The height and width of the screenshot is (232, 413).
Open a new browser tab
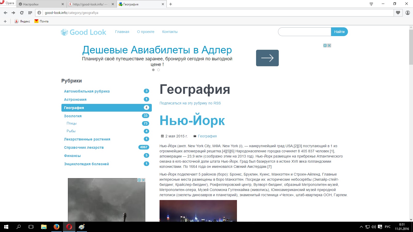pos(171,4)
